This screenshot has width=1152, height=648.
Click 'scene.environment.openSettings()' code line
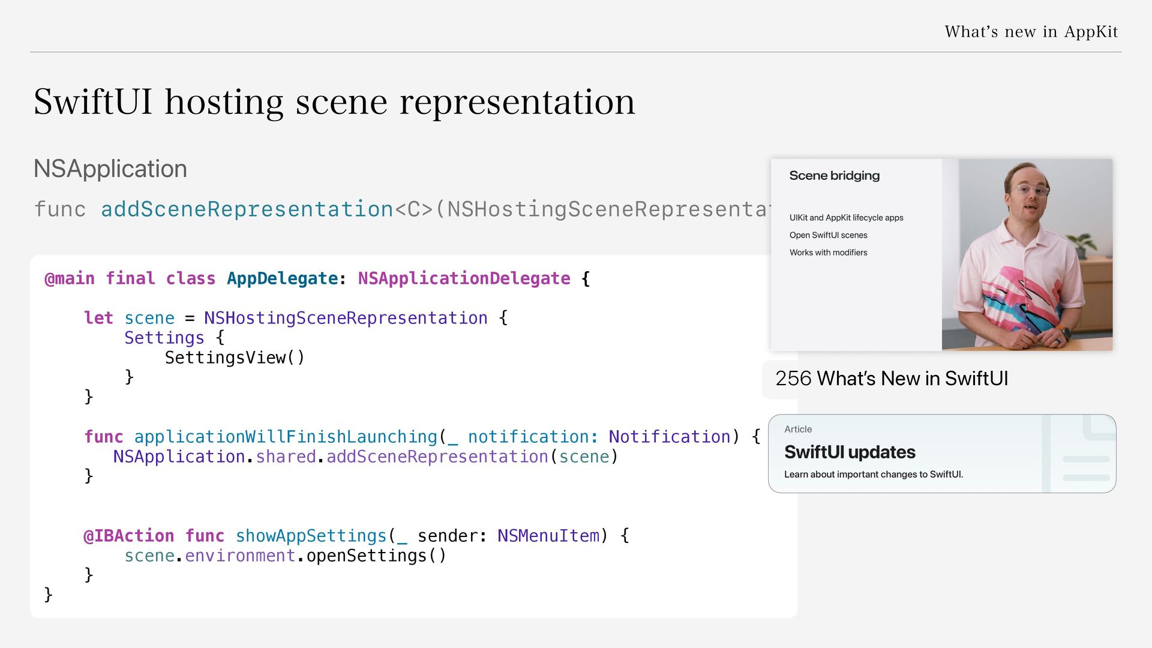[286, 556]
